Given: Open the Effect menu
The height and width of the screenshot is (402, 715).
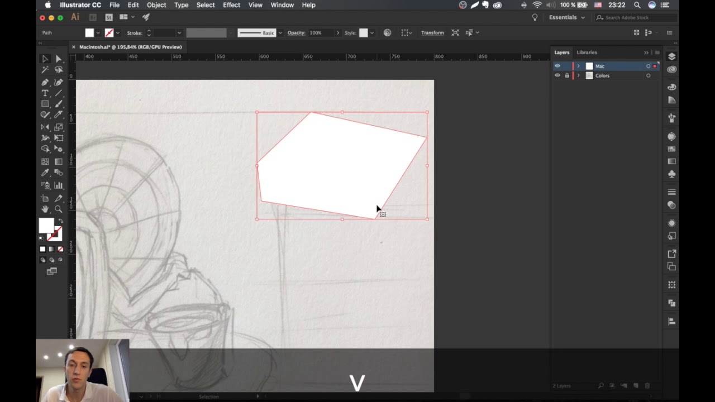Looking at the screenshot, I should tap(231, 5).
